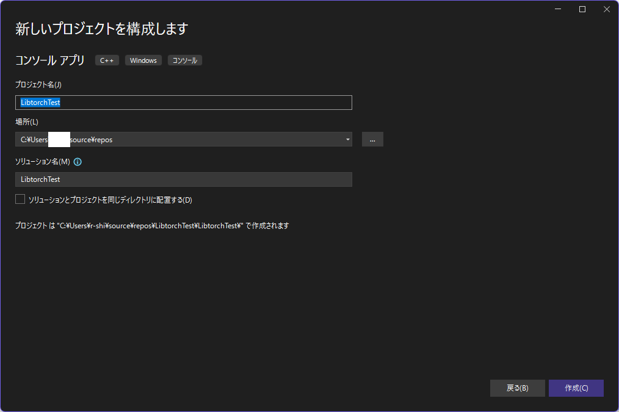Viewport: 619px width, 412px height.
Task: Minimize the project configuration window
Action: pyautogui.click(x=558, y=9)
